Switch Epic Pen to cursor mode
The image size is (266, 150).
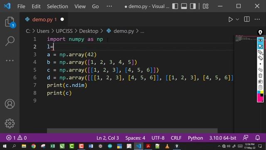click(260, 46)
